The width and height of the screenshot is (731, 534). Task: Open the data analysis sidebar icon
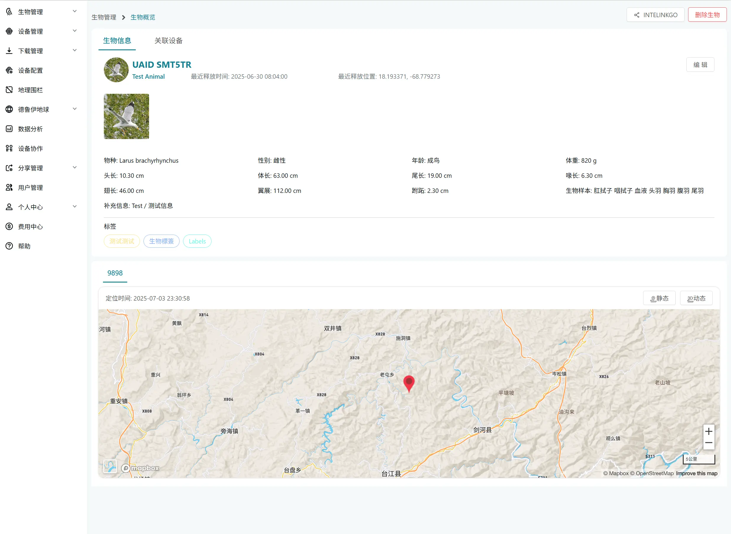point(9,129)
